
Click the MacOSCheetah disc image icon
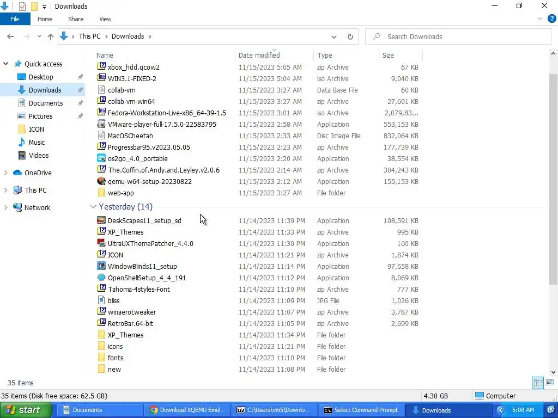[x=101, y=135]
